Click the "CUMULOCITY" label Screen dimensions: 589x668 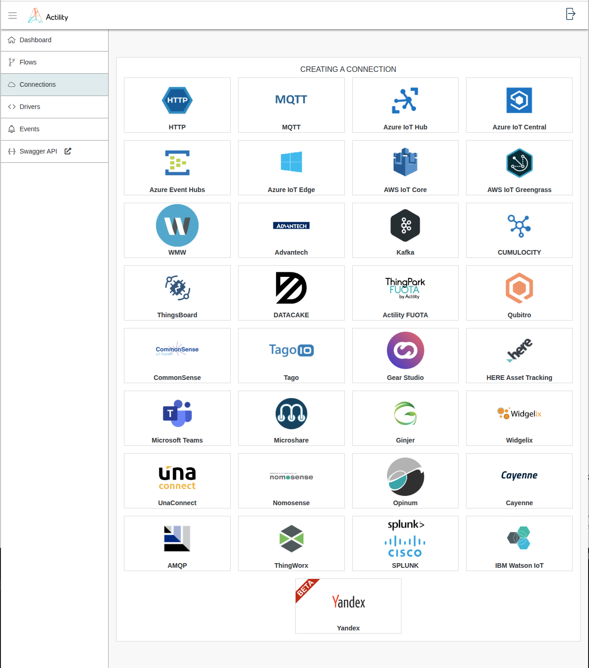click(x=519, y=252)
